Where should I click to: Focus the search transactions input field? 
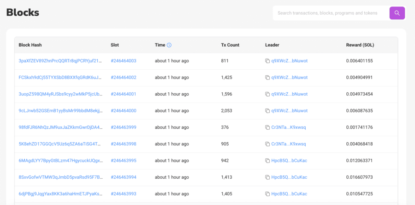pyautogui.click(x=330, y=13)
